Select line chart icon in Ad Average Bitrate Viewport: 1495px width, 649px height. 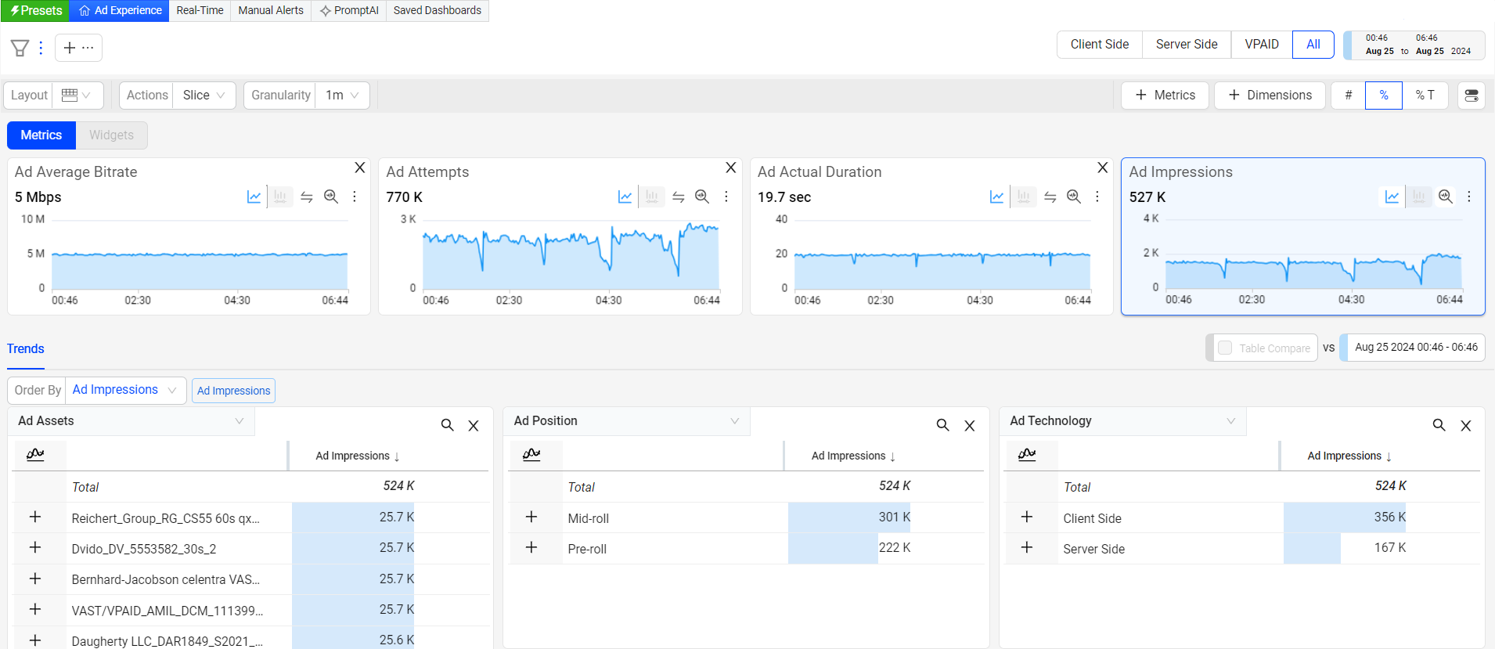[x=254, y=197]
